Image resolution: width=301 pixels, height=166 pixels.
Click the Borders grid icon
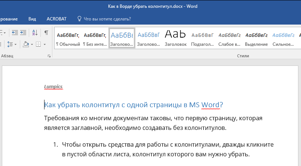pyautogui.click(x=39, y=44)
